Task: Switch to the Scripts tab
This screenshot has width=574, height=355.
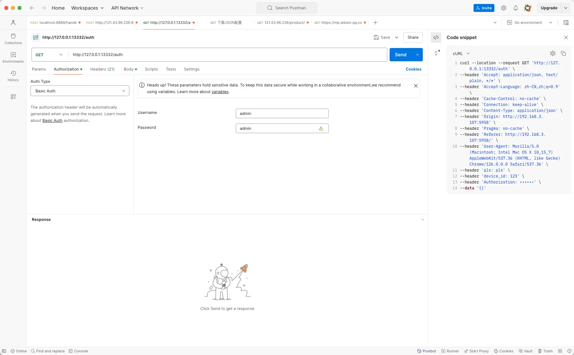Action: coord(151,69)
